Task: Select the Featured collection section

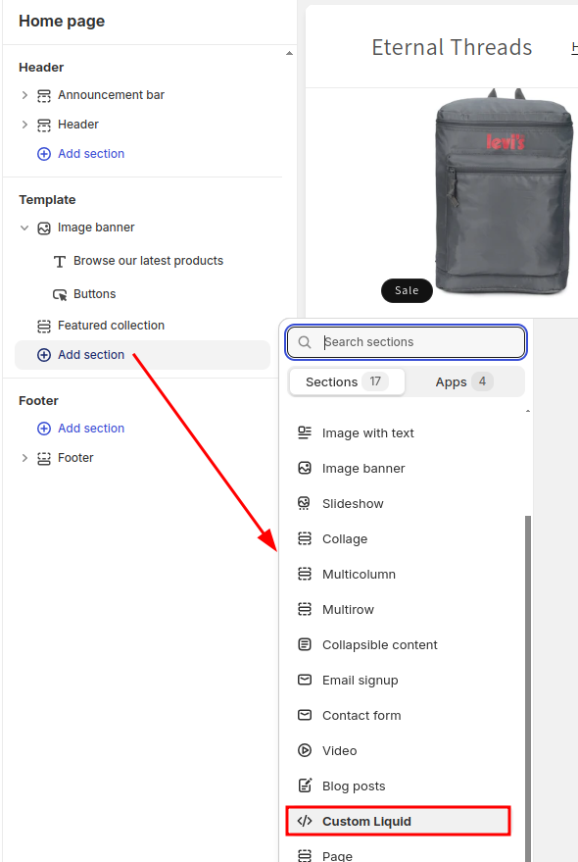Action: [111, 326]
